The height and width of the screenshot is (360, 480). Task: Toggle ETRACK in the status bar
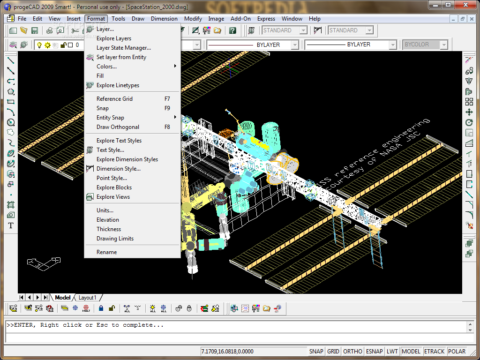[x=434, y=352]
